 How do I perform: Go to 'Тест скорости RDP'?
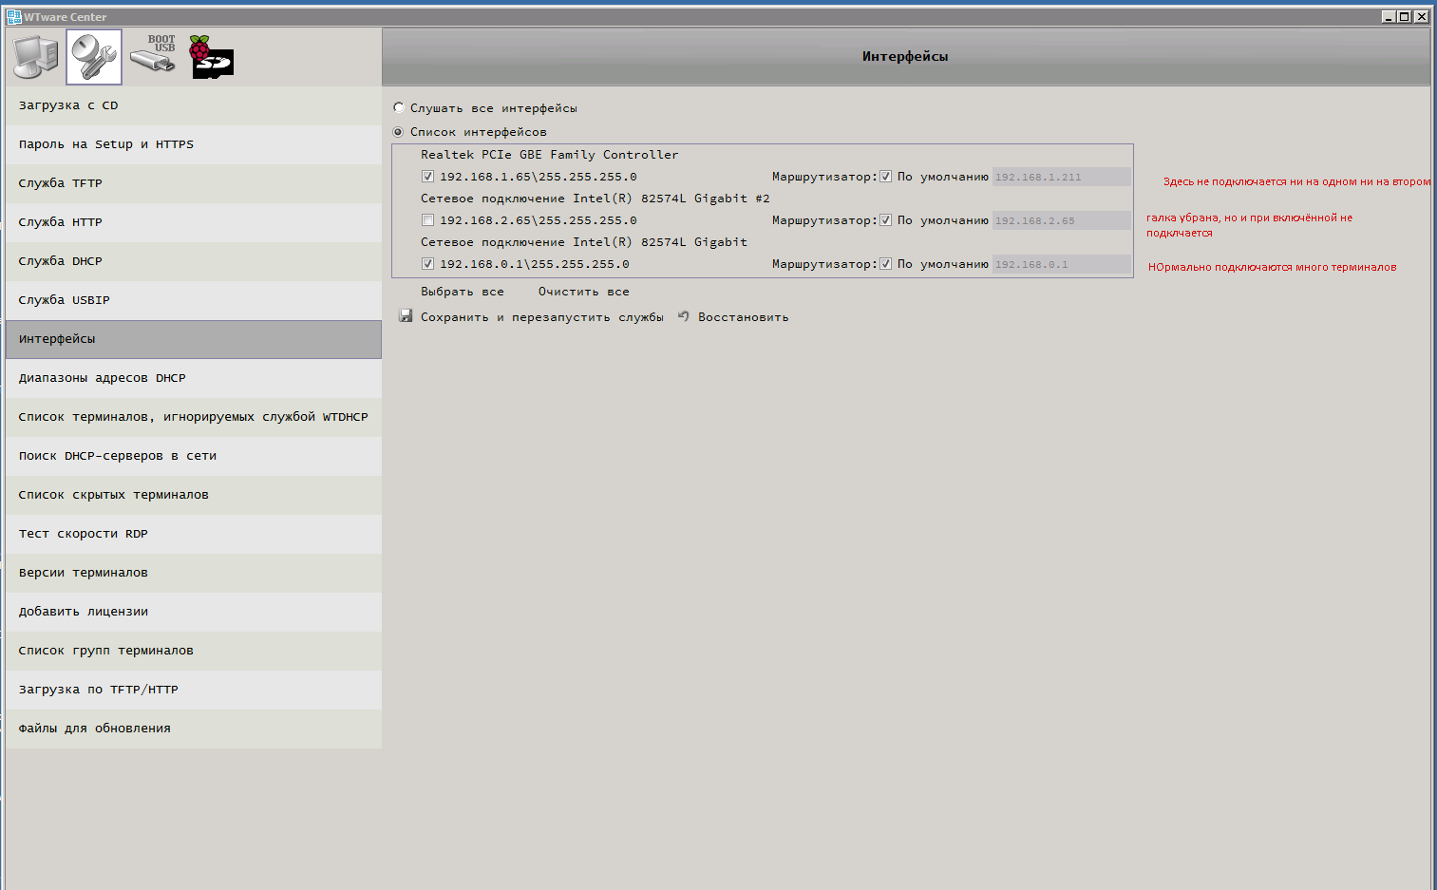coord(83,534)
